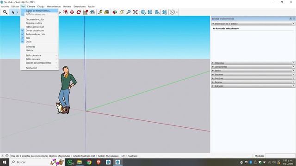Open the Herramientas menu

[54, 6]
